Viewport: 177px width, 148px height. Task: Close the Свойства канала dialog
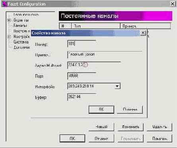click(x=143, y=33)
